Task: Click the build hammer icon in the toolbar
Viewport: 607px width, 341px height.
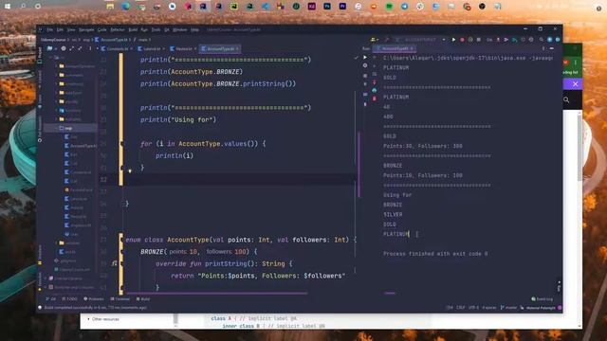Action: pos(386,40)
